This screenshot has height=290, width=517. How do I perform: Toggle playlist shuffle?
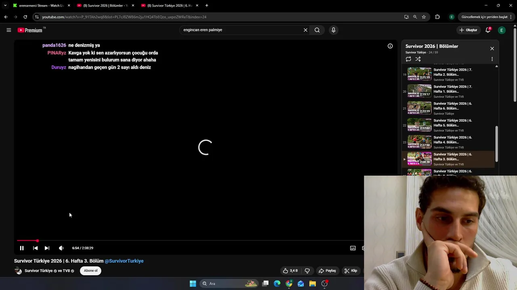(x=418, y=59)
